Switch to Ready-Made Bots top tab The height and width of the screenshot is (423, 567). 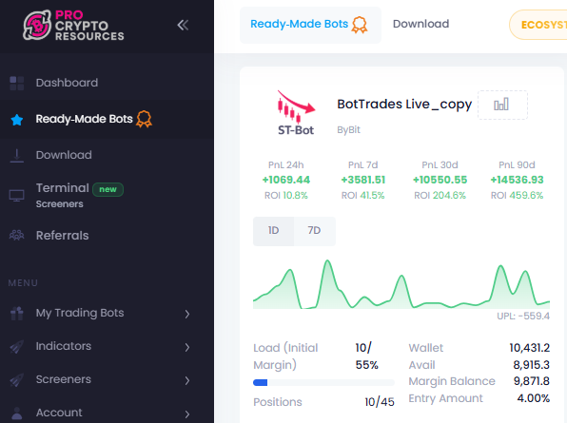coord(310,25)
